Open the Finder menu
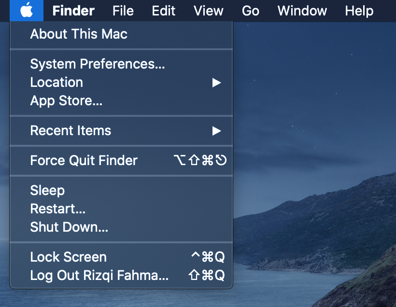 (73, 11)
